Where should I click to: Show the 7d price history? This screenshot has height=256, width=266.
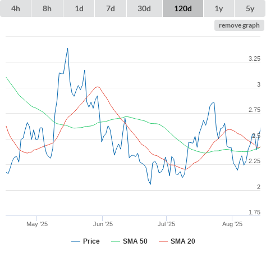(111, 8)
